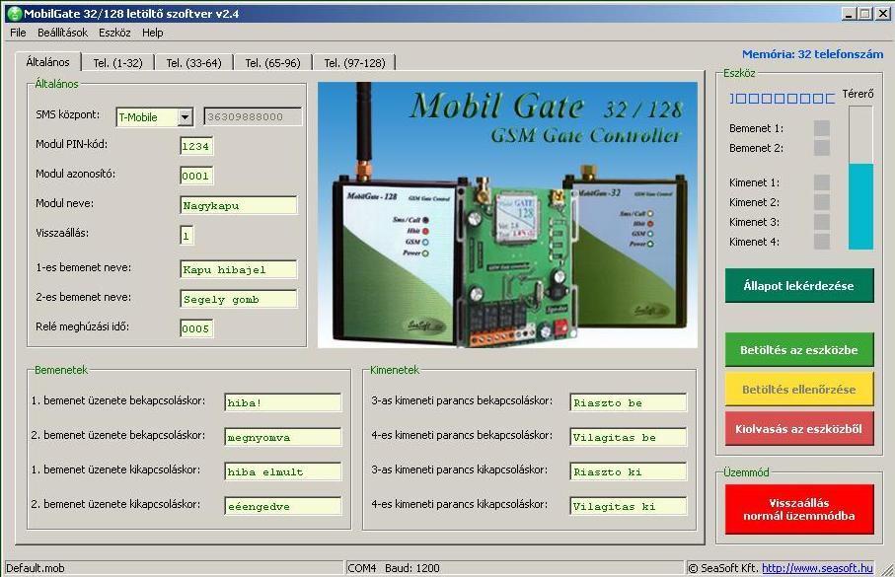Click the Betöltés ellenőrzése button

click(799, 390)
